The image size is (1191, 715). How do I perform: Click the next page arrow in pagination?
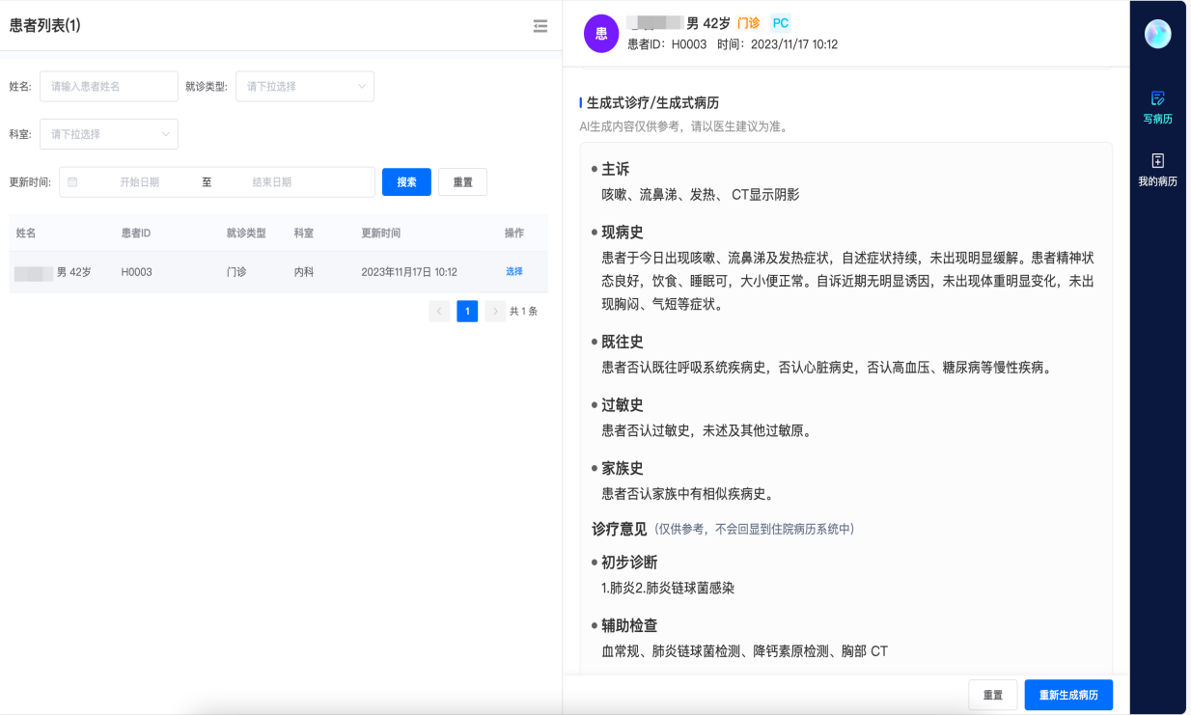(495, 311)
